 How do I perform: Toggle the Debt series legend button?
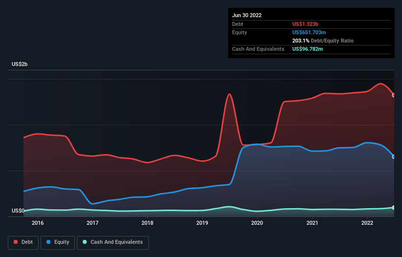tap(24, 242)
